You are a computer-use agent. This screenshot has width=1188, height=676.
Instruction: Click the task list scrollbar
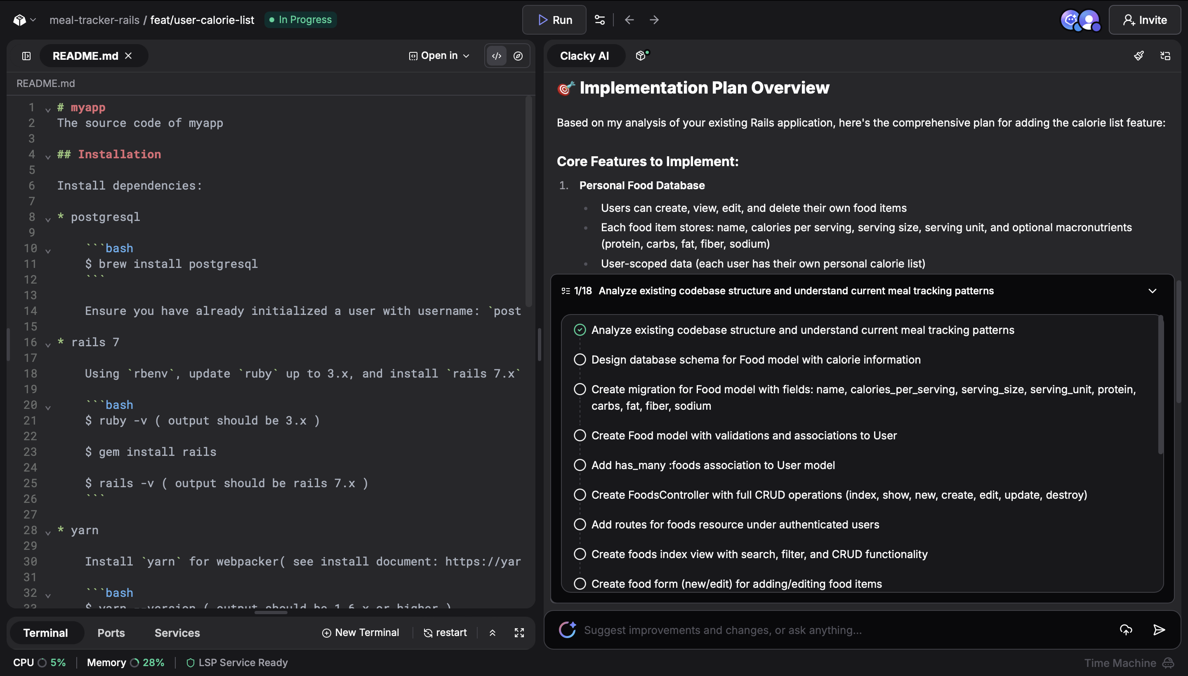pos(1160,385)
